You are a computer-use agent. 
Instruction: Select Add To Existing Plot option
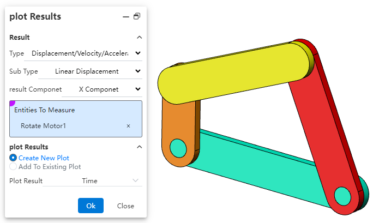coord(13,166)
